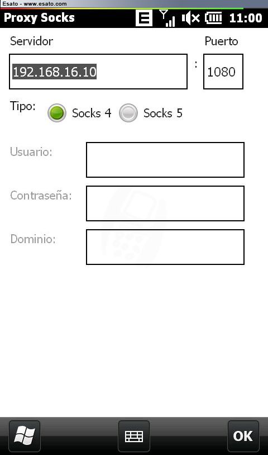The height and width of the screenshot is (455, 268).
Task: Check the signal strength antenna icon
Action: click(167, 18)
